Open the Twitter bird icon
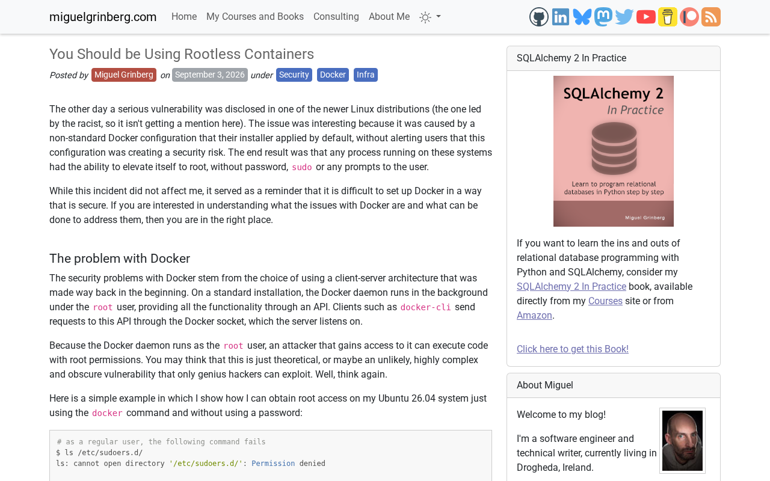Image resolution: width=770 pixels, height=481 pixels. pyautogui.click(x=624, y=17)
